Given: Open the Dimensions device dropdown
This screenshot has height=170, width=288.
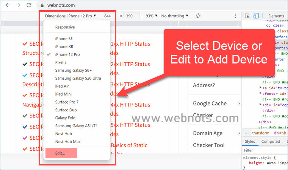Looking at the screenshot, I should click(70, 16).
